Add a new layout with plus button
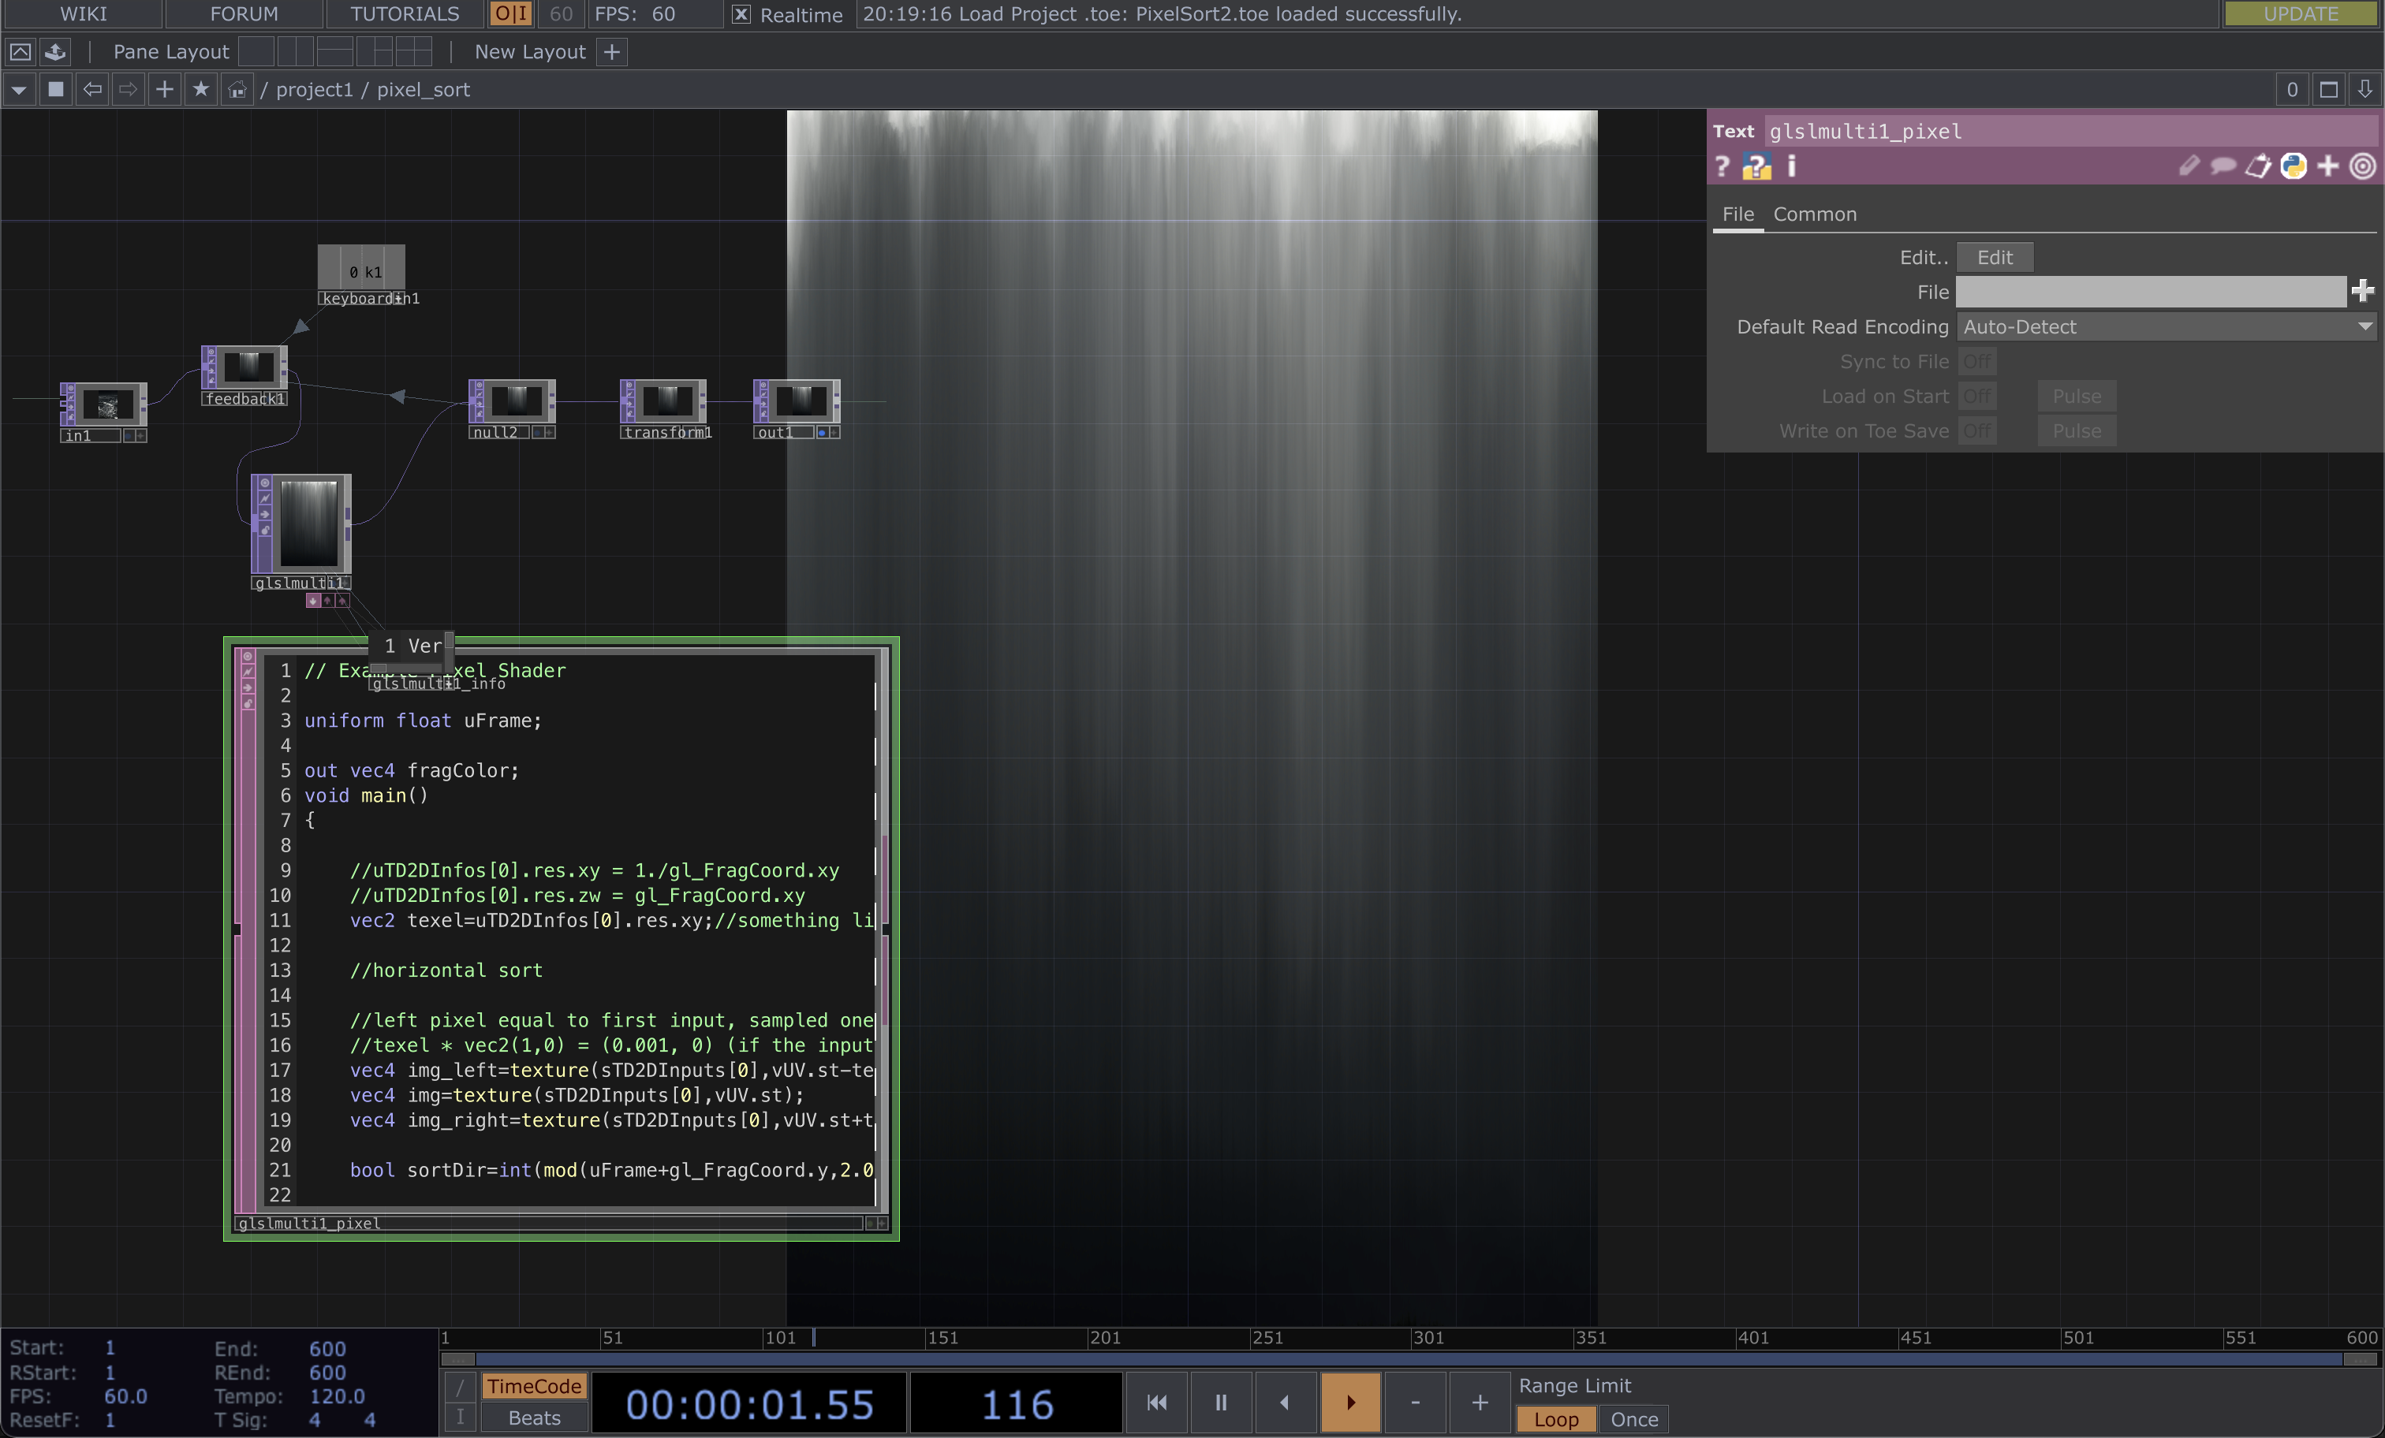The width and height of the screenshot is (2385, 1438). [x=612, y=52]
